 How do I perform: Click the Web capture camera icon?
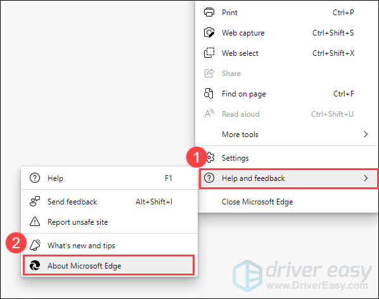tap(209, 32)
